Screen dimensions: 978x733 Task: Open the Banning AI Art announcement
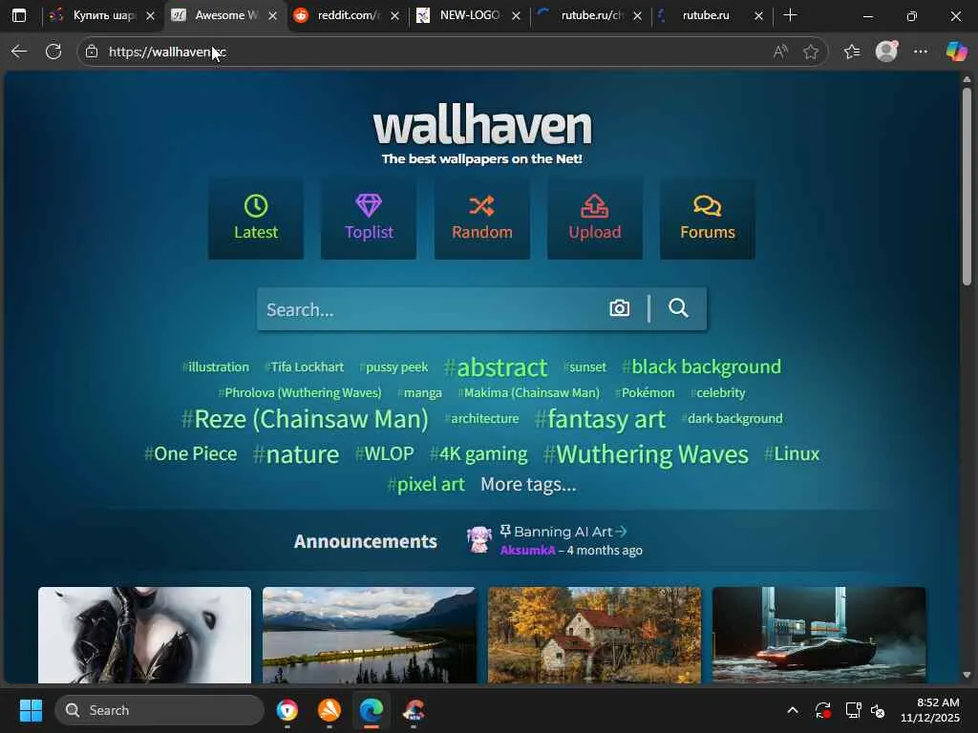(563, 532)
